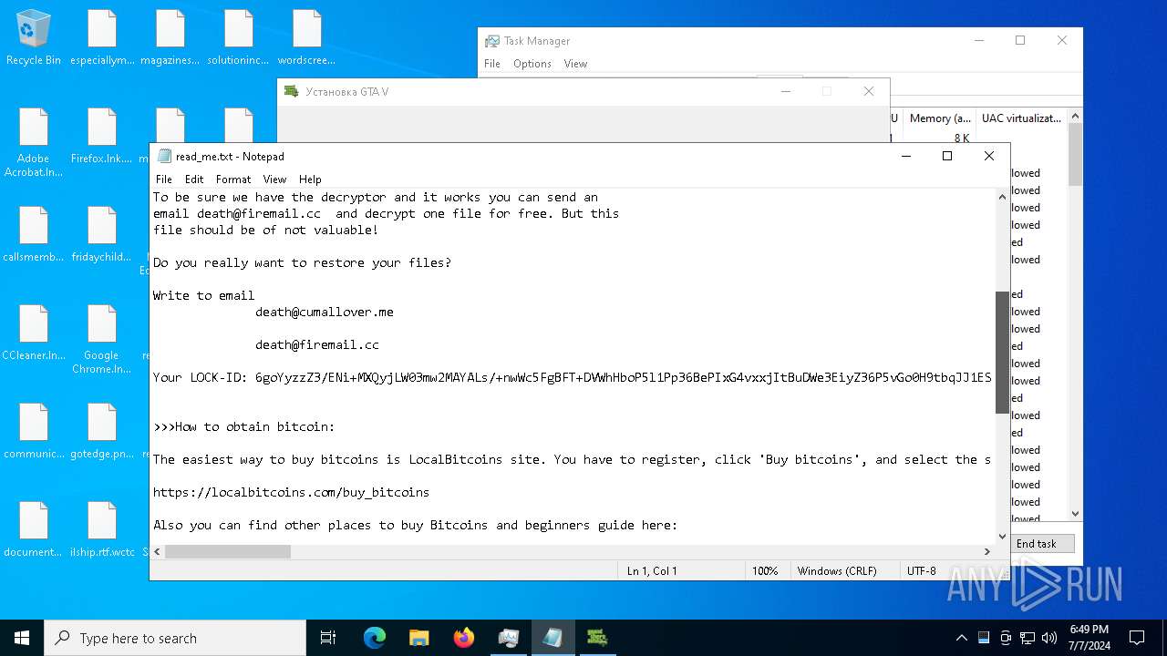1167x656 pixels.
Task: Click Task Manager scroll down arrow
Action: pyautogui.click(x=1075, y=514)
